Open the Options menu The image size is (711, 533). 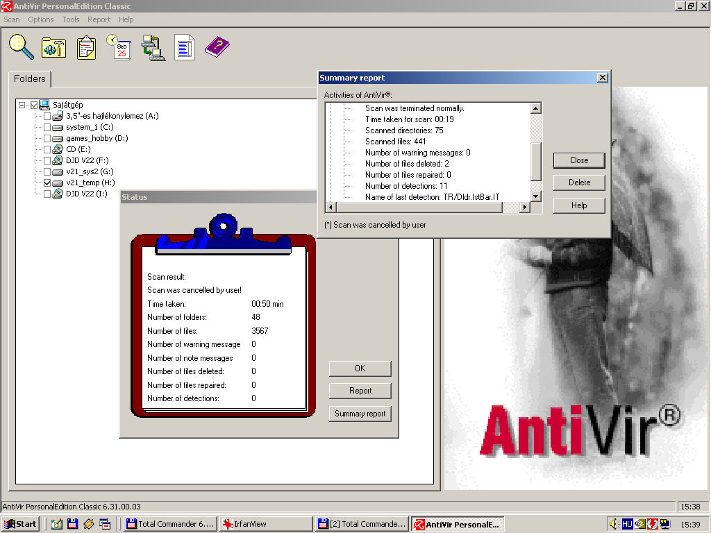(41, 19)
